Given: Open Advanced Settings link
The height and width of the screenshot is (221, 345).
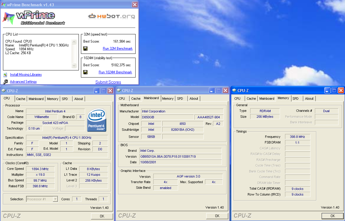Looking at the screenshot, I should click(23, 82).
